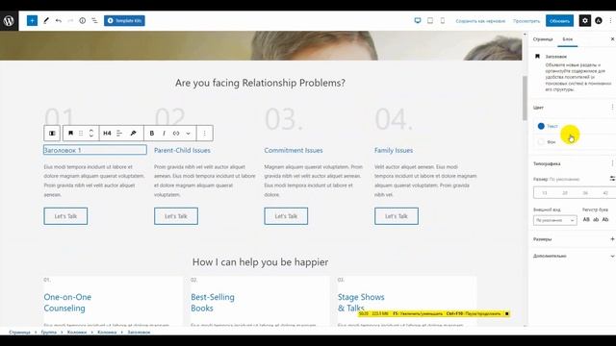The image size is (616, 346).
Task: Set letter case to uppercase AB
Action: point(586,220)
